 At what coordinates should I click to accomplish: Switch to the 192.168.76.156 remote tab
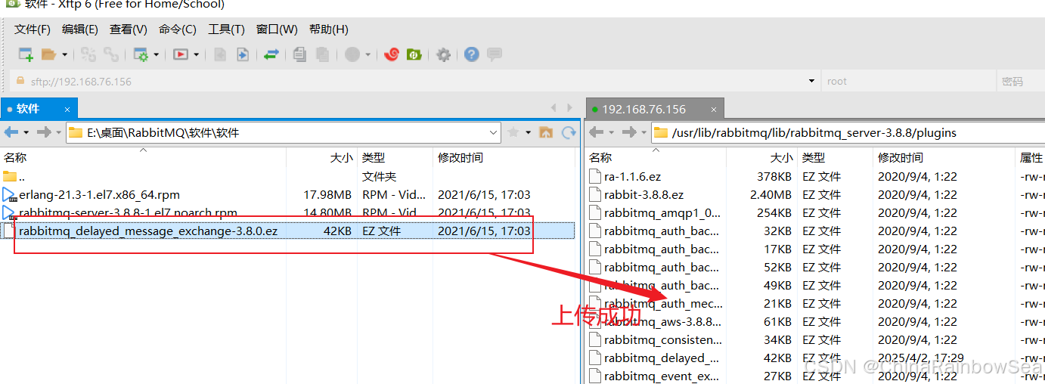click(x=644, y=109)
